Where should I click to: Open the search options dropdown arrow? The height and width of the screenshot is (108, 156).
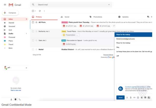[x=109, y=5]
